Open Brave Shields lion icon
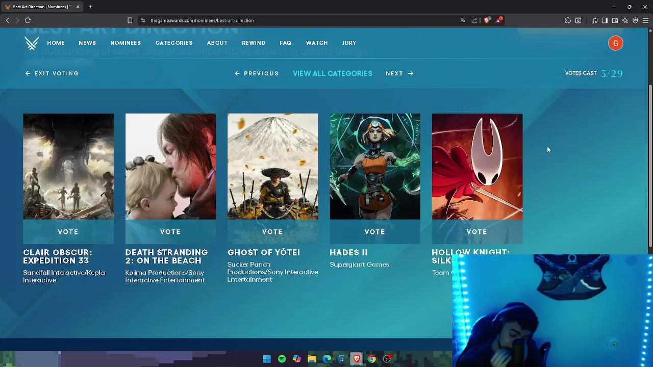This screenshot has height=367, width=653. tap(487, 20)
